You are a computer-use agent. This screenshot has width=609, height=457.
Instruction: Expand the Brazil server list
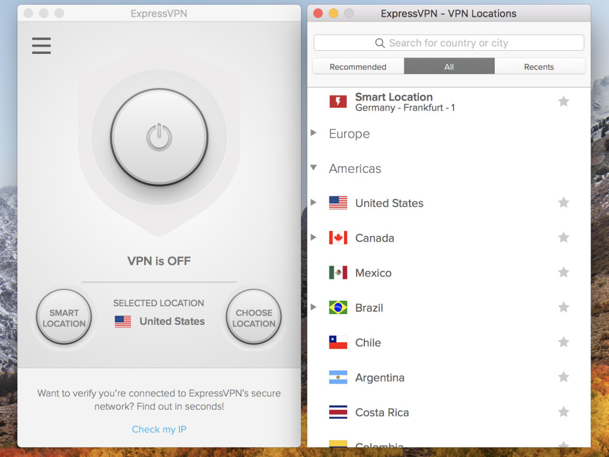pos(313,307)
